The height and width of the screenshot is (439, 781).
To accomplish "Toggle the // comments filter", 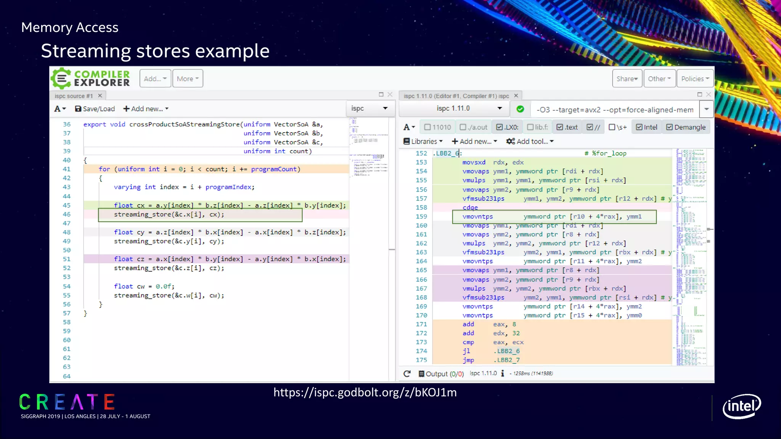I will click(593, 127).
